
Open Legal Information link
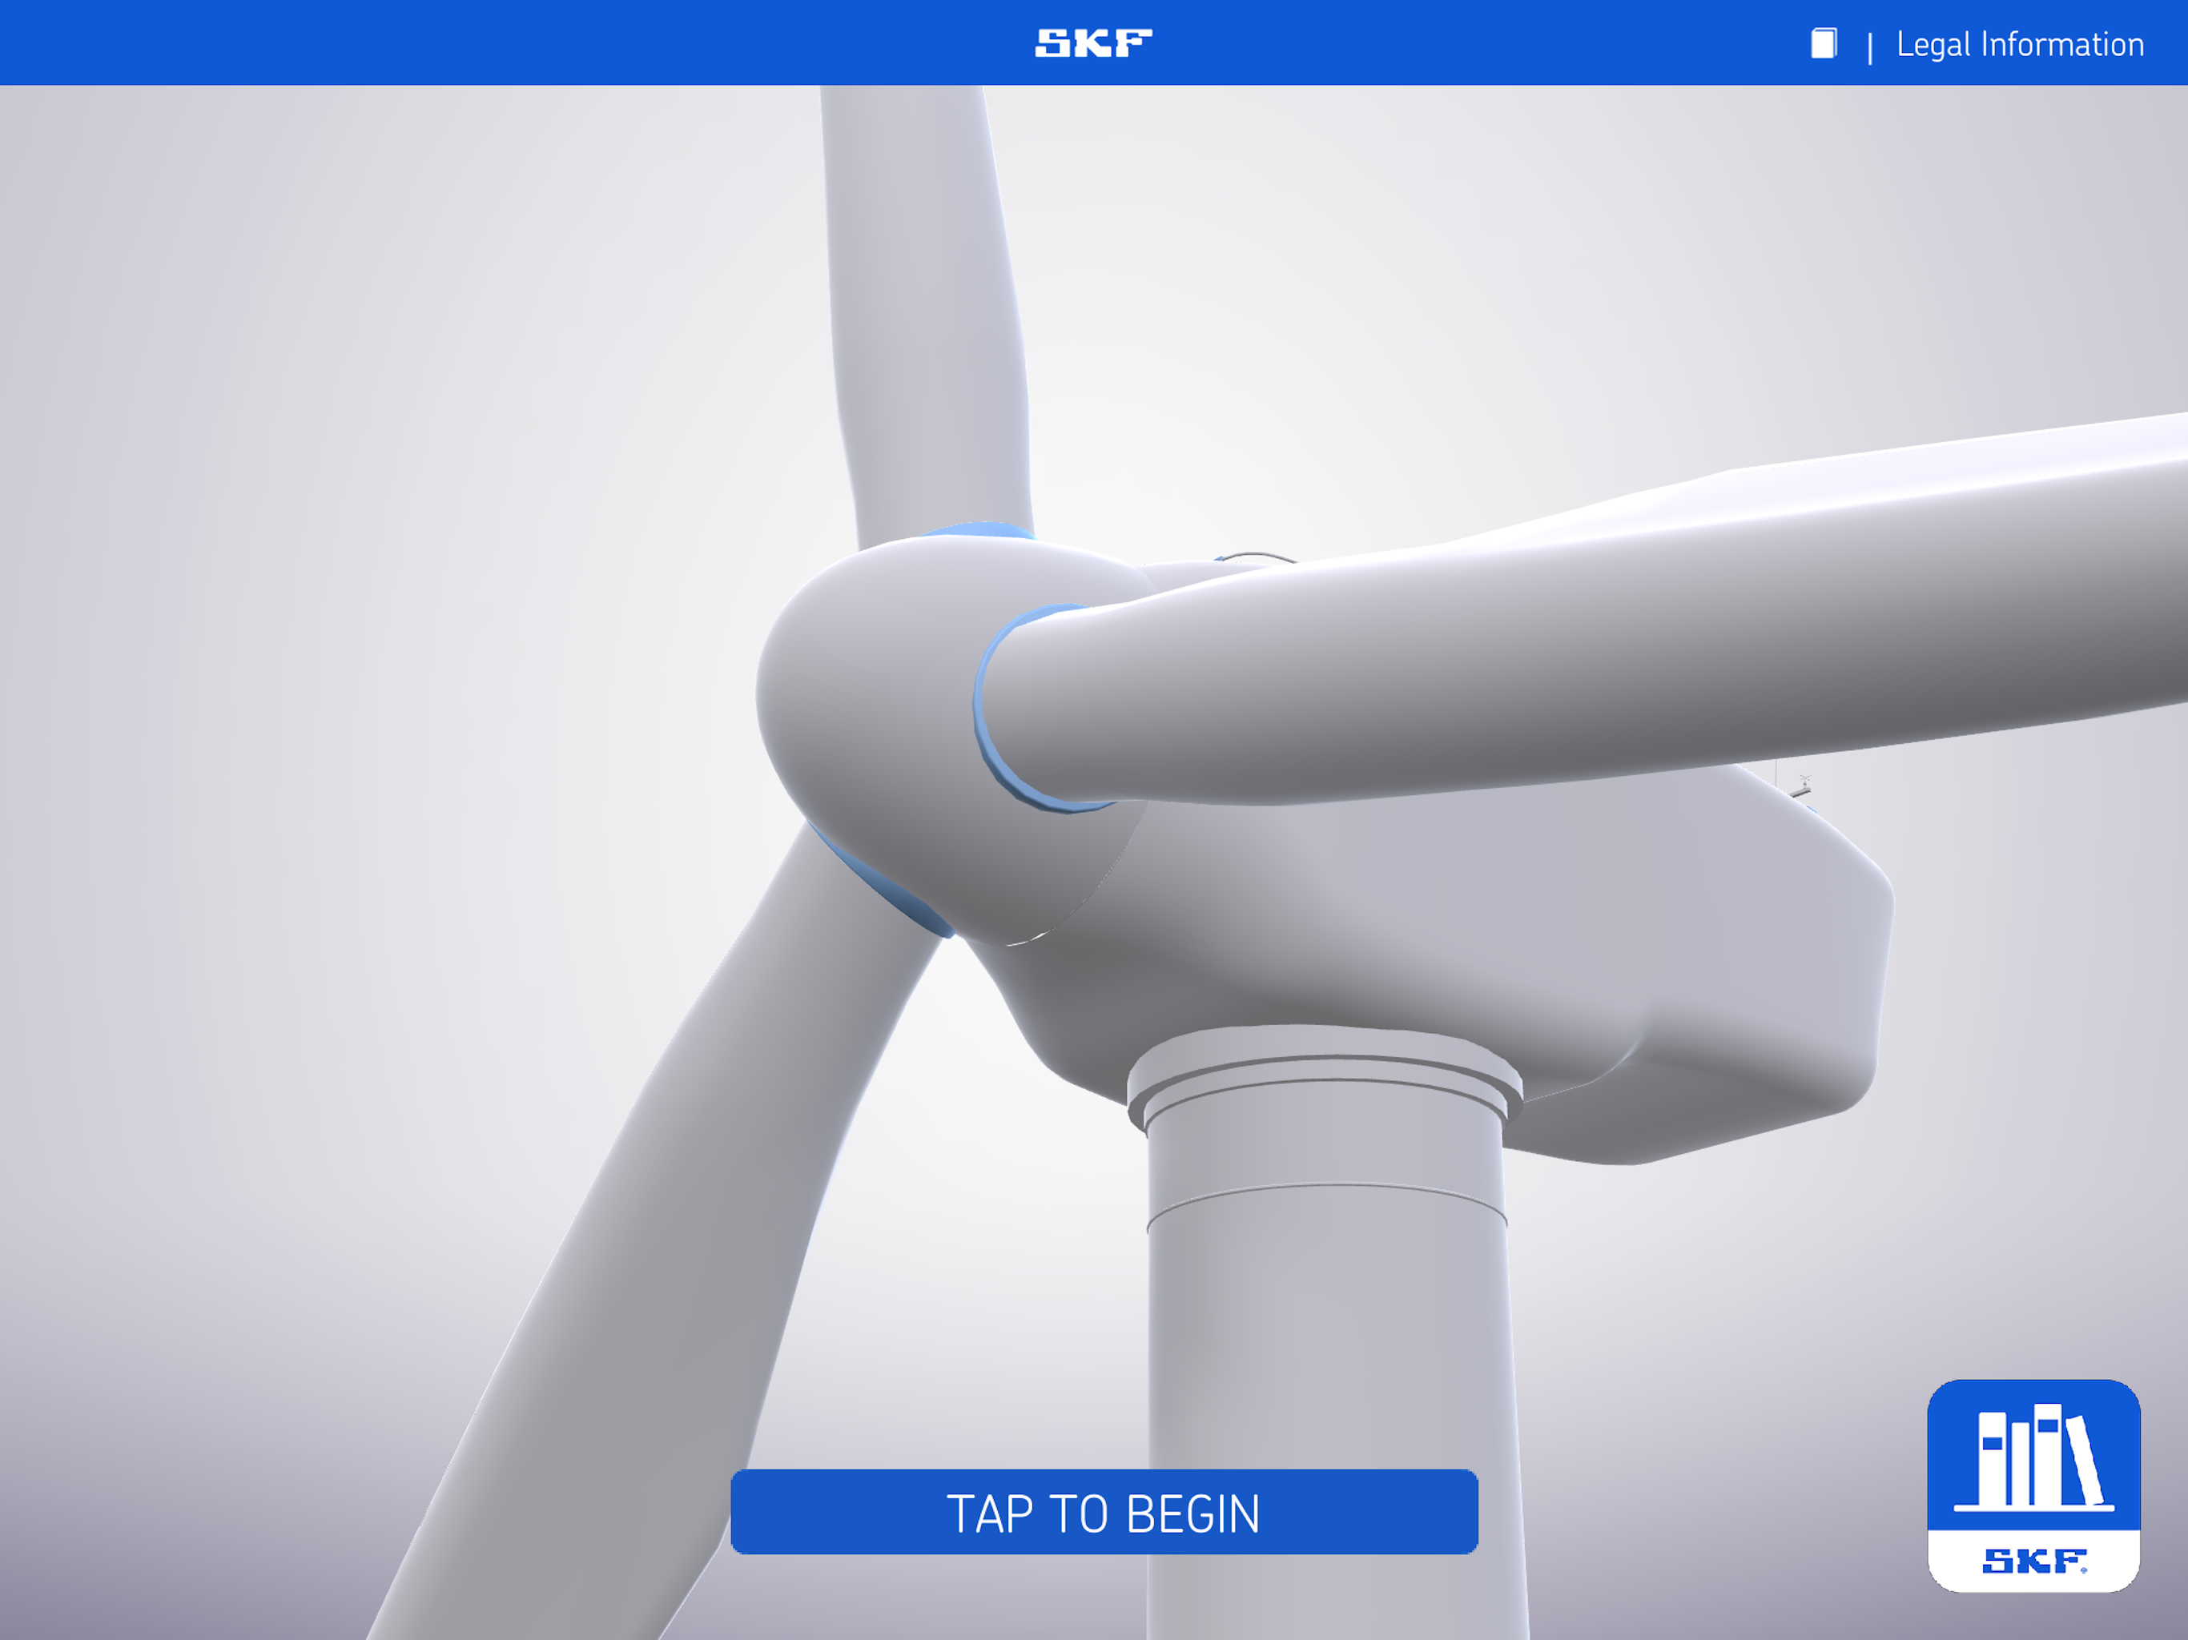pos(2020,45)
